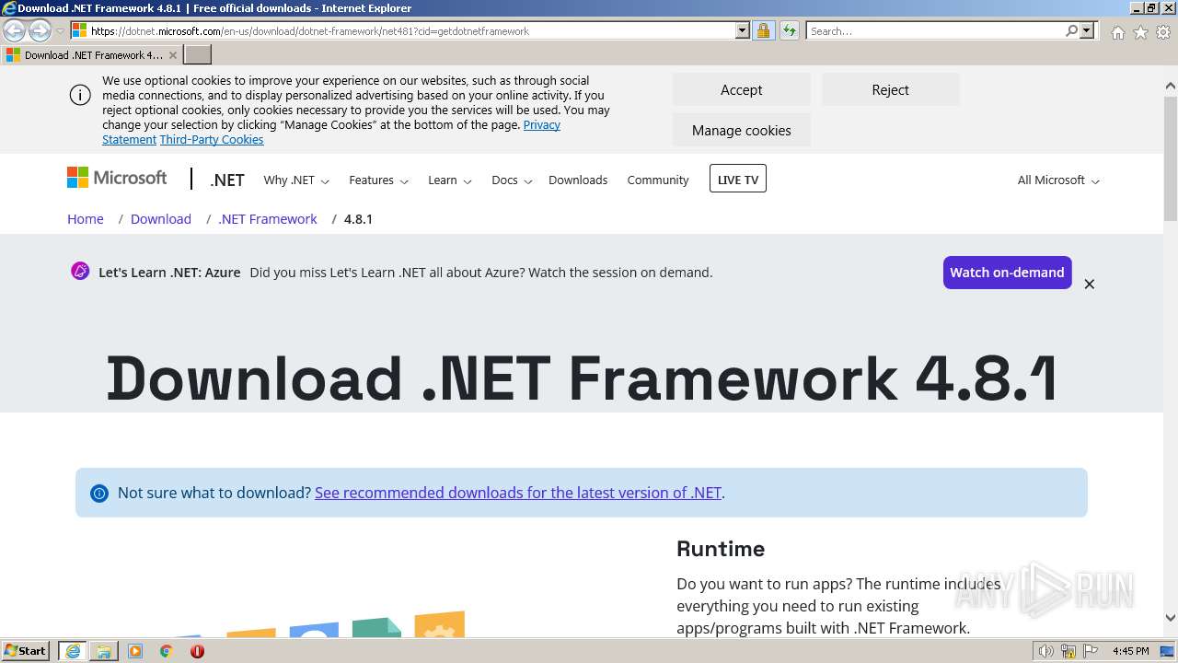
Task: Click the browser Back arrow button
Action: [x=15, y=31]
